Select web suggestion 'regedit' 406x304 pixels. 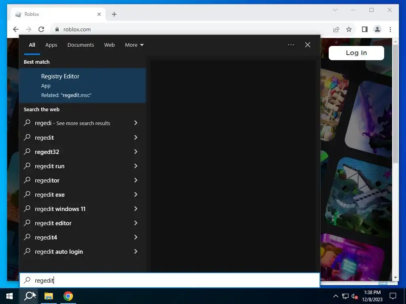tap(82, 137)
